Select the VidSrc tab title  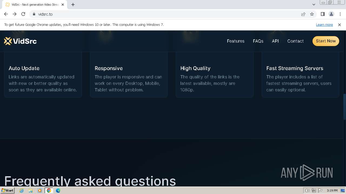(35, 5)
